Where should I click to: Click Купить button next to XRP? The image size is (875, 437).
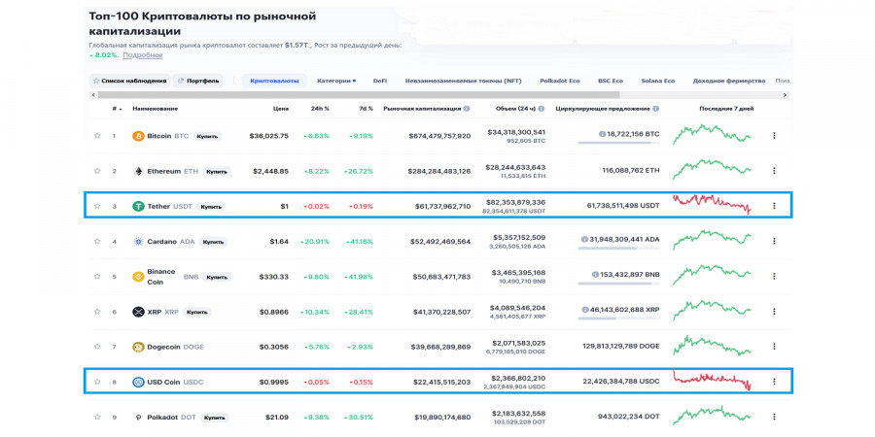[x=197, y=312]
